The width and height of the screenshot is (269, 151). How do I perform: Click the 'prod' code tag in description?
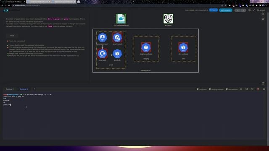click(66, 19)
